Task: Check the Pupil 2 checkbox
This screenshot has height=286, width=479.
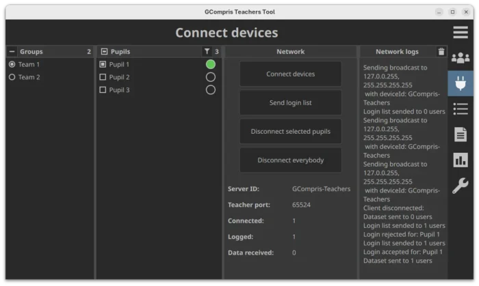Action: 103,77
